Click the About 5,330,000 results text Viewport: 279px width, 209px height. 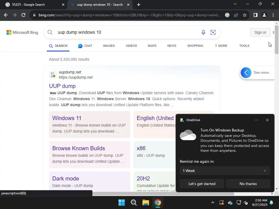69,60
